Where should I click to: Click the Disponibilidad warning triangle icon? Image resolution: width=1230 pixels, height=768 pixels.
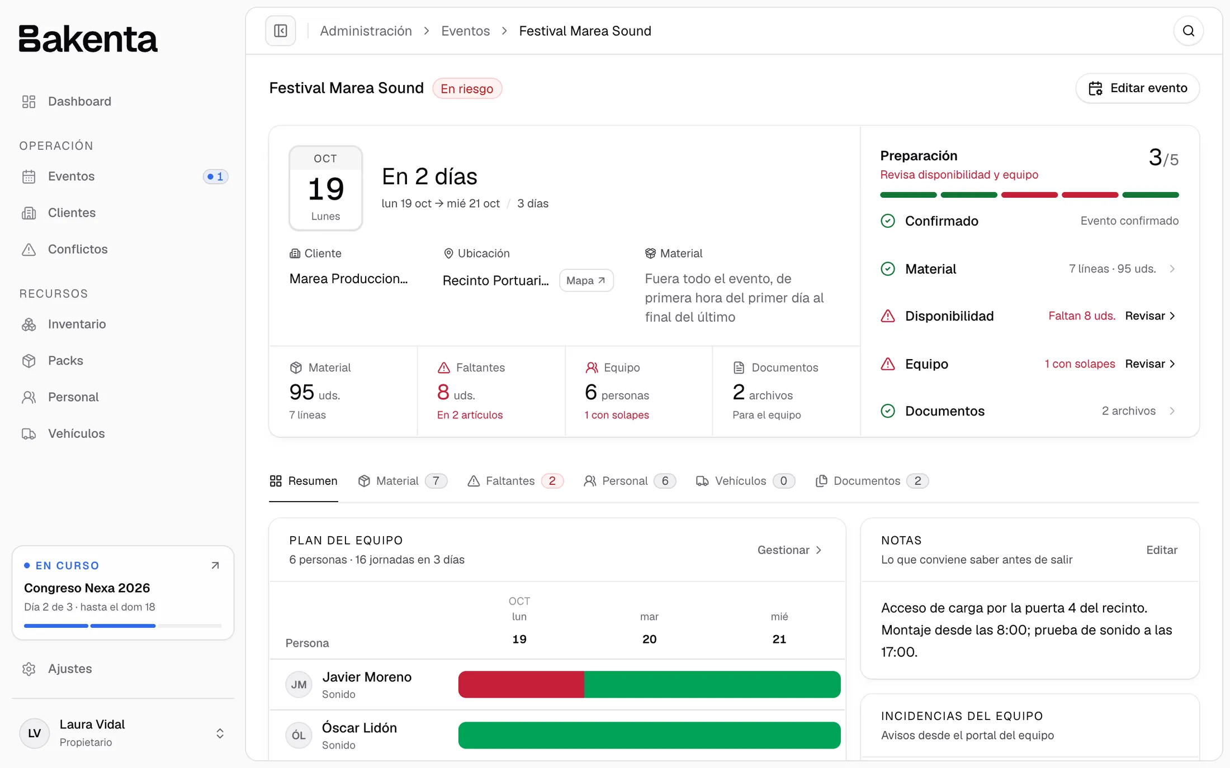[x=888, y=316]
